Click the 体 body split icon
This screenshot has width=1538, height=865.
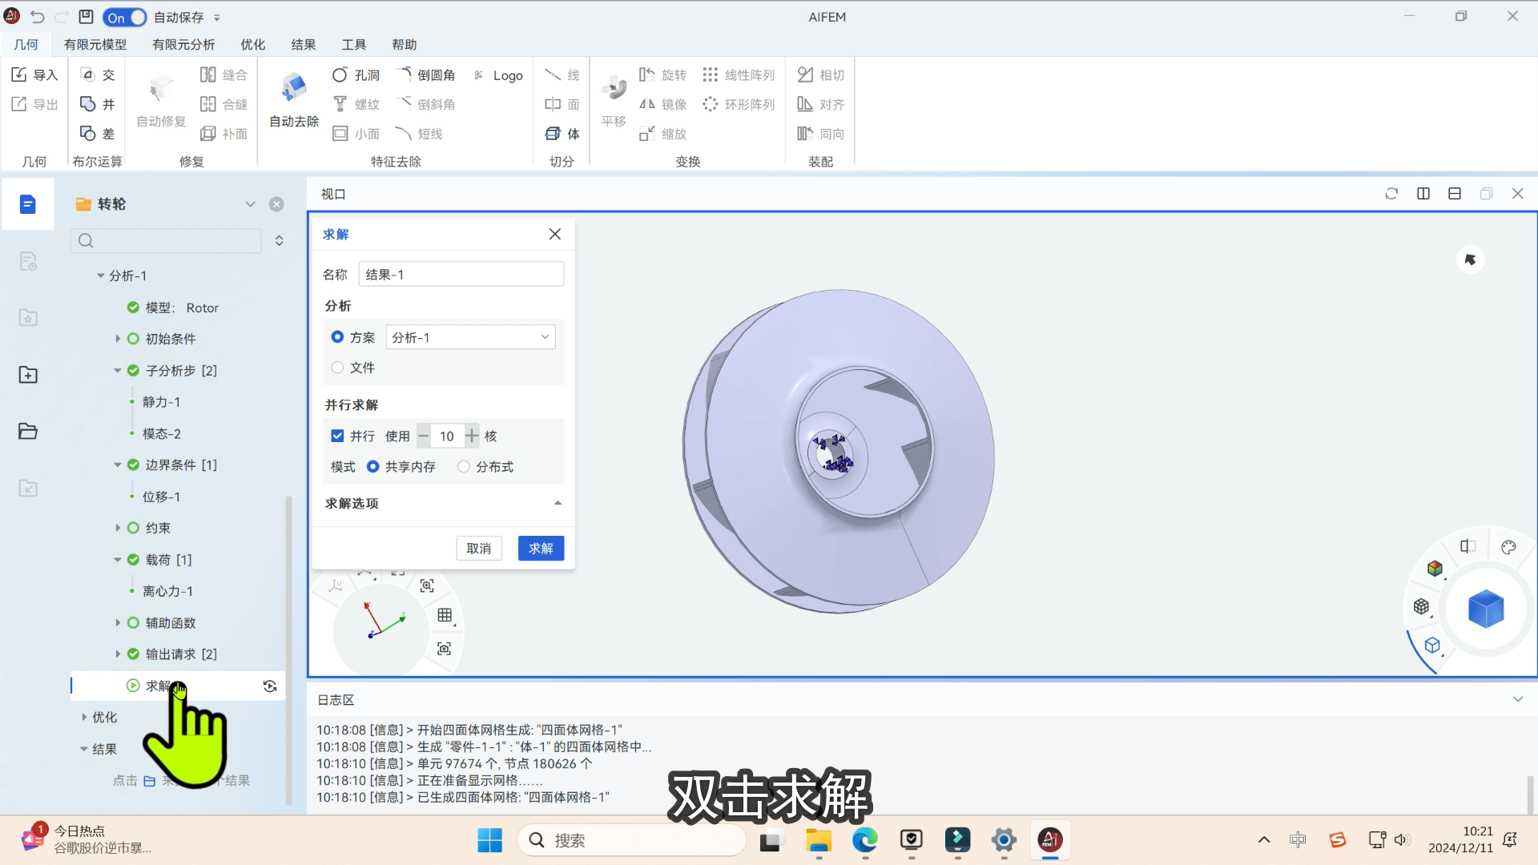(554, 134)
